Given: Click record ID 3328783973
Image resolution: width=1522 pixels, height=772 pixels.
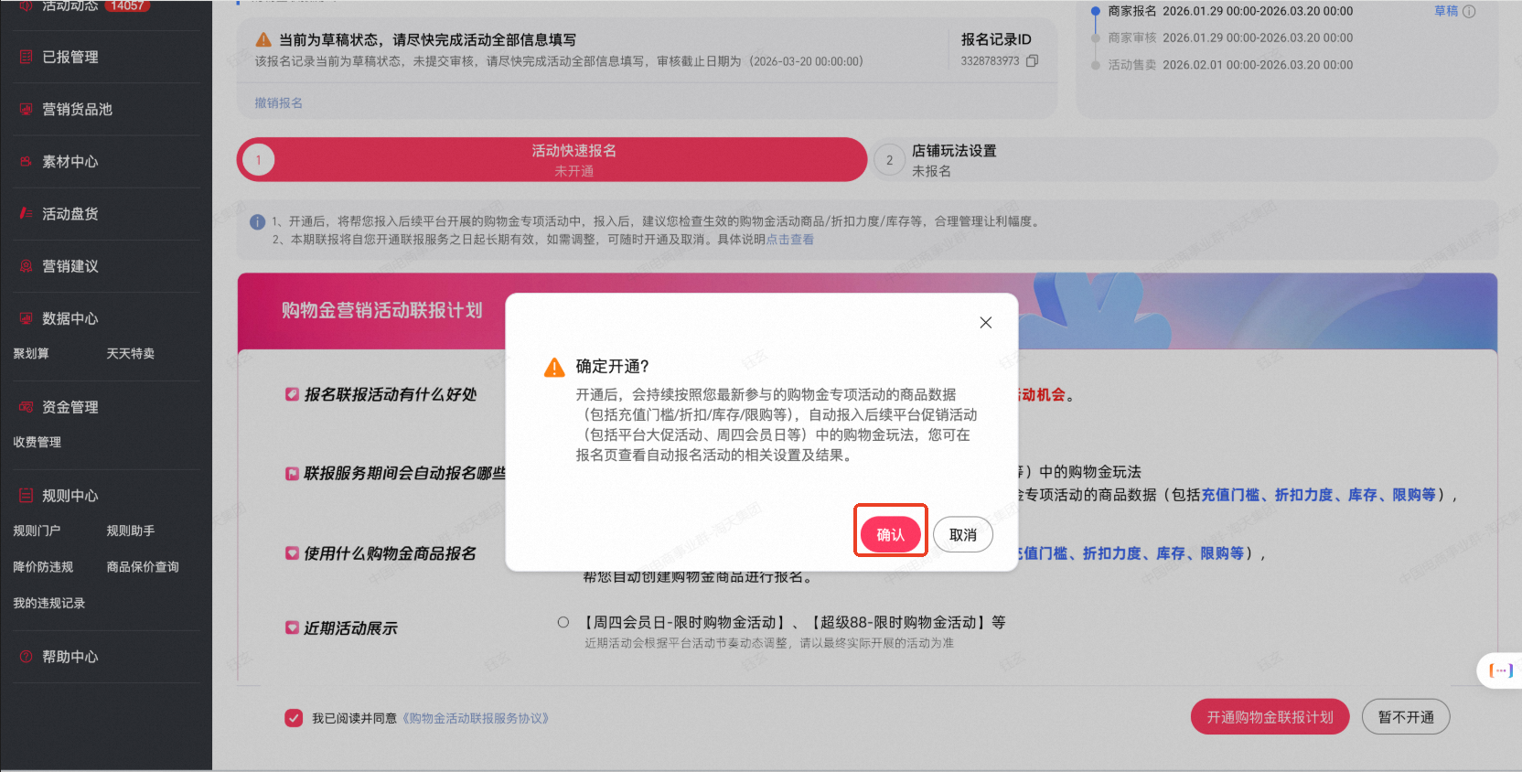Looking at the screenshot, I should (990, 61).
